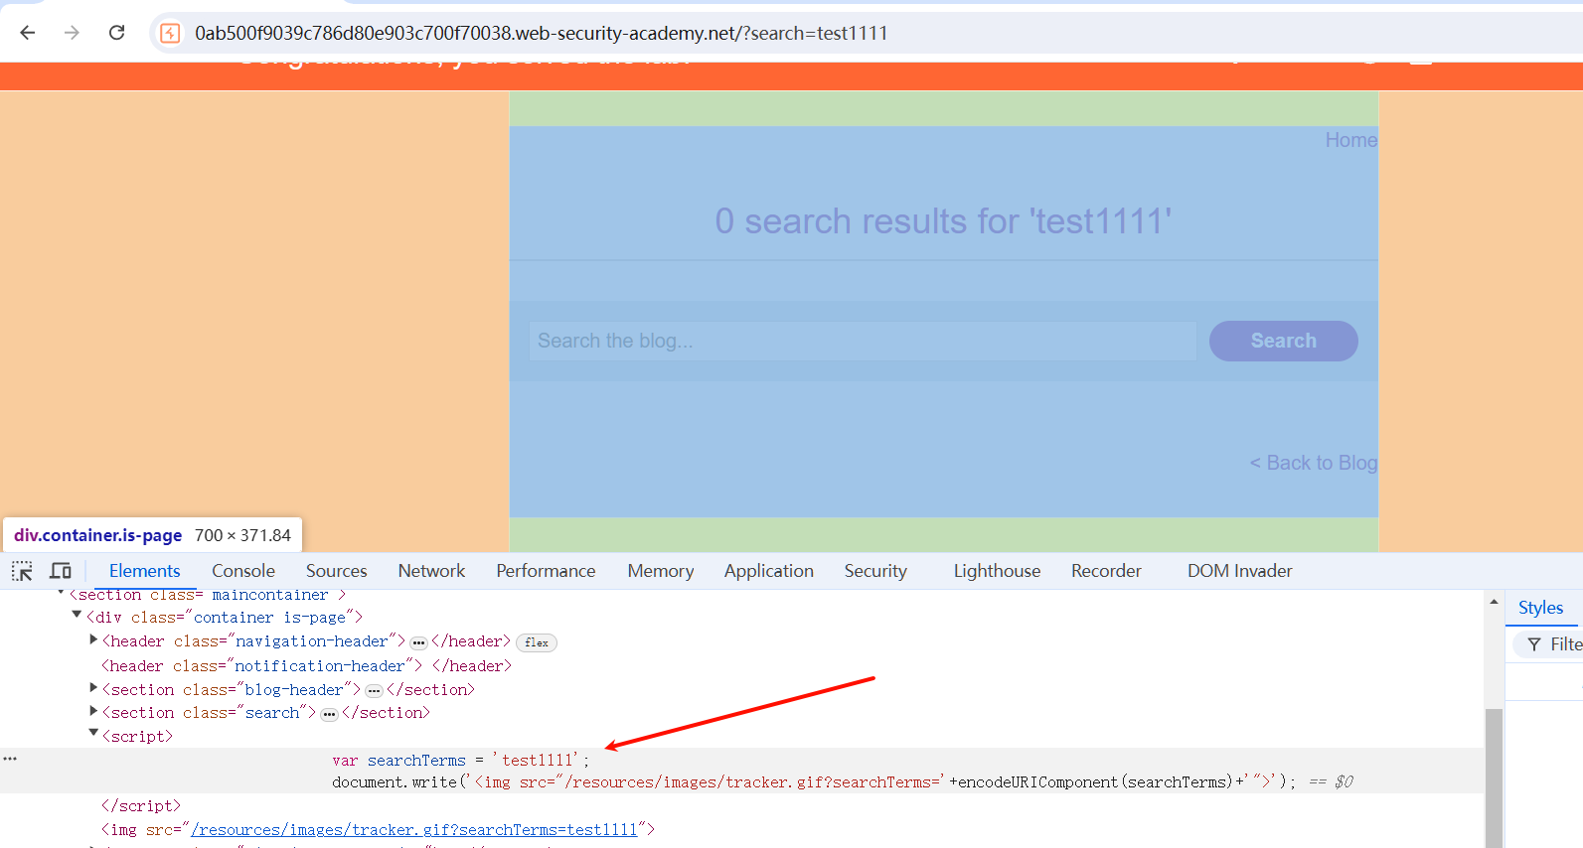Click the three-dot gutter beside selected line
The height and width of the screenshot is (848, 1583).
pyautogui.click(x=10, y=759)
